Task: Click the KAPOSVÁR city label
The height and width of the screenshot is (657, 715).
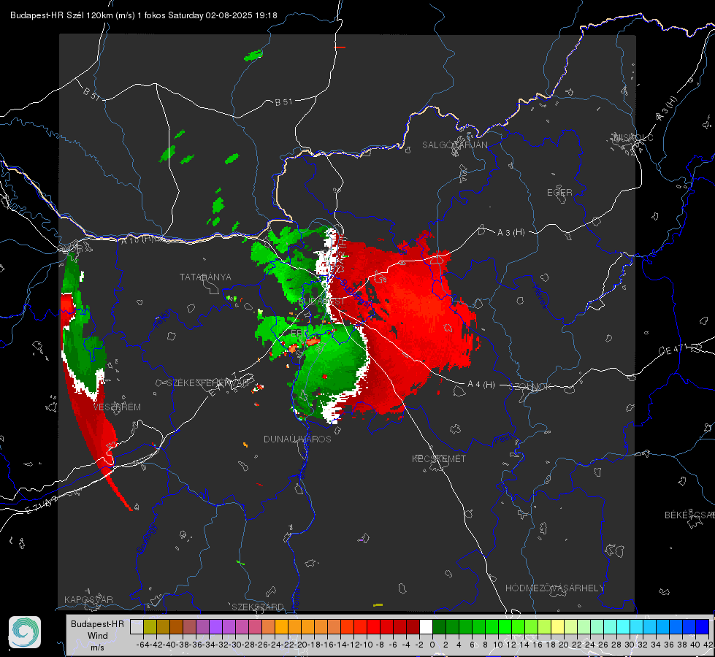Action: pos(88,599)
